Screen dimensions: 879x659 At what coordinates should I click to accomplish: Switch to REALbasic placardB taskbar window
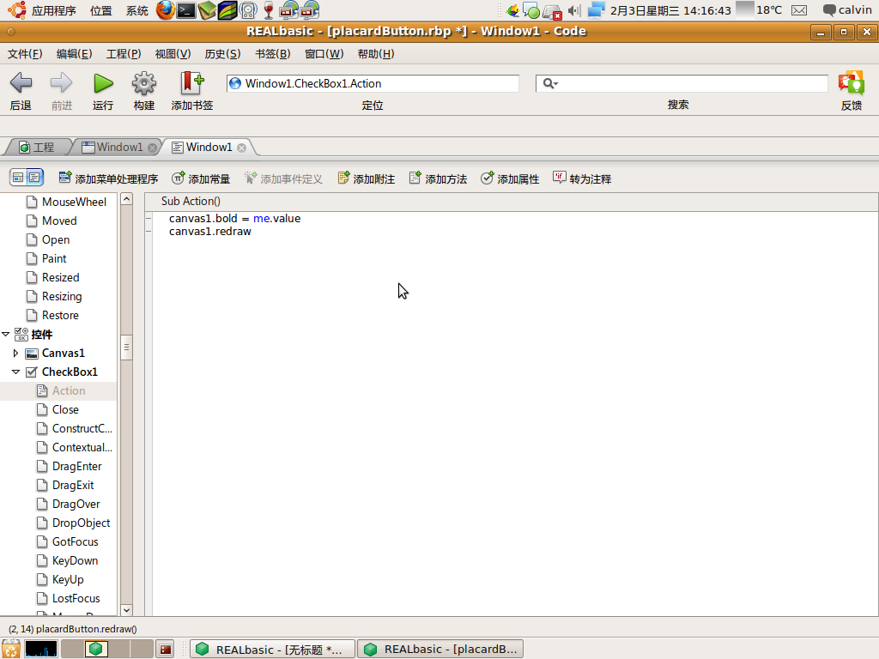click(x=440, y=649)
